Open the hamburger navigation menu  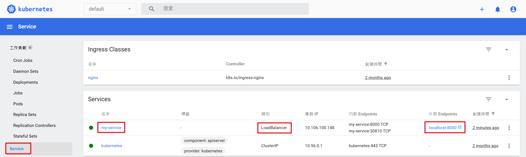tap(10, 27)
